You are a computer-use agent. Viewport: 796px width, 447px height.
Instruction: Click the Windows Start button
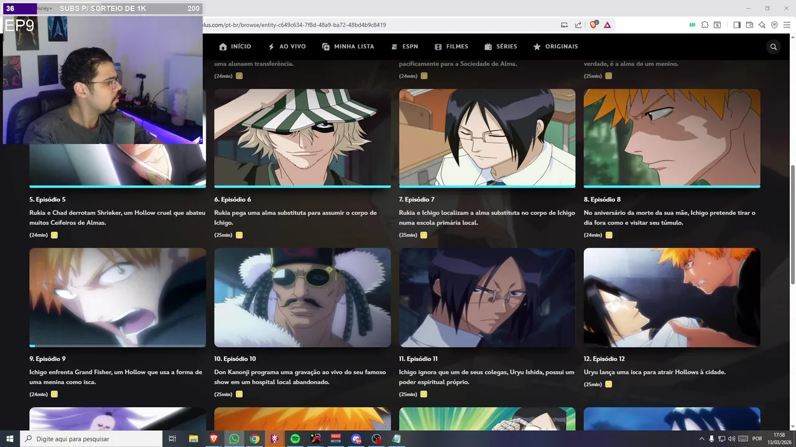click(x=10, y=439)
